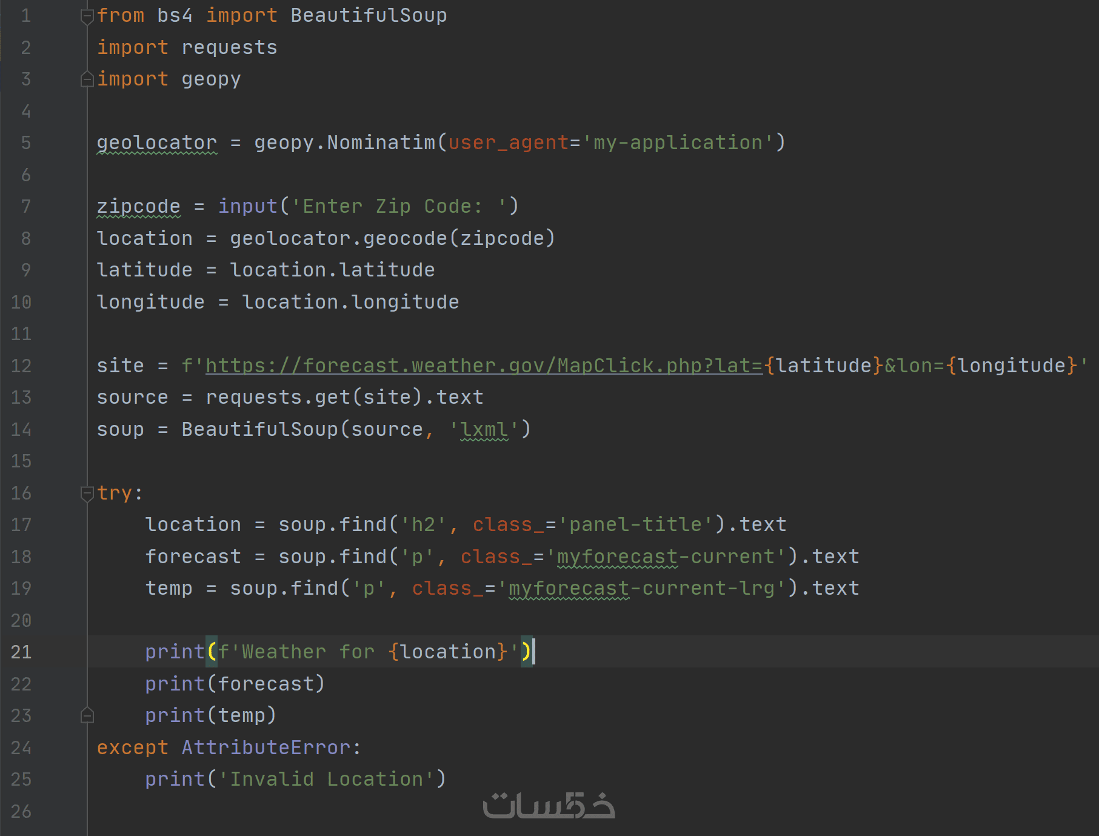Screen dimensions: 1099x836
Task: Click line number 21 in the gutter
Action: click(21, 652)
